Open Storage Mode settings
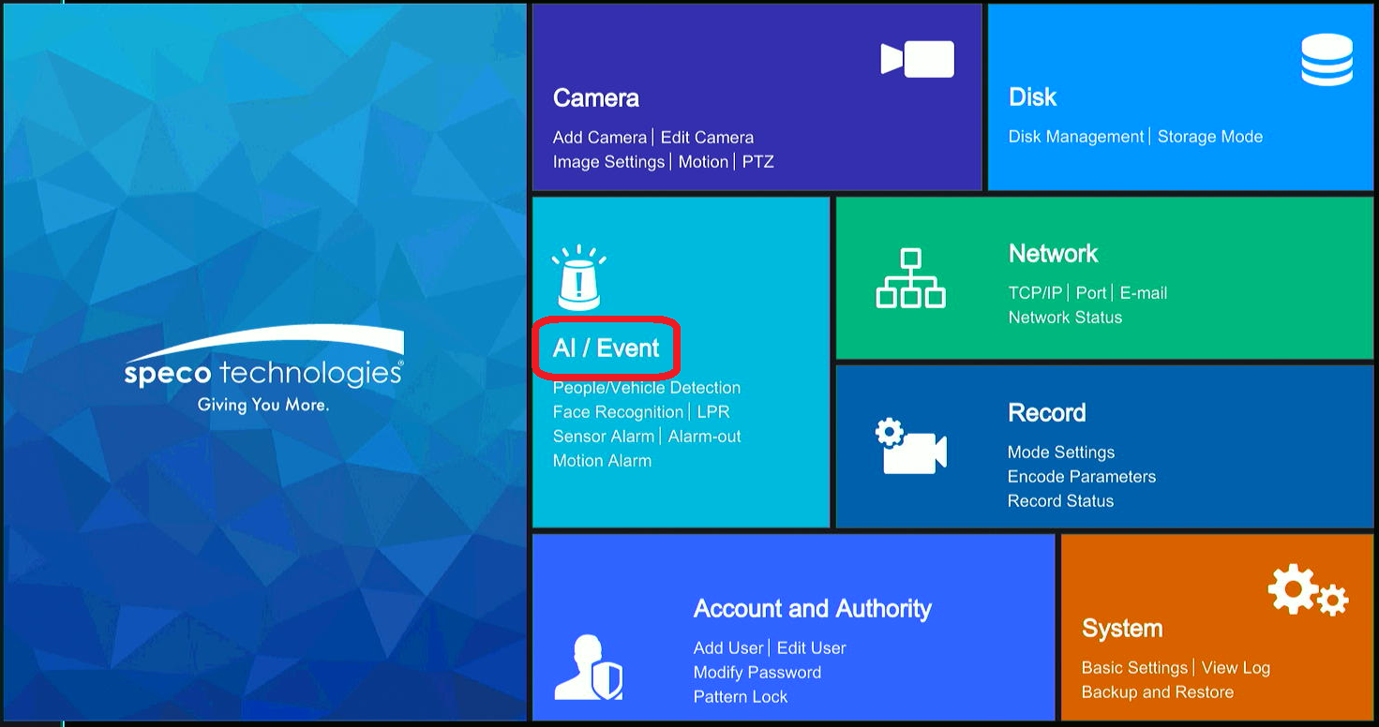The image size is (1379, 727). tap(1209, 136)
